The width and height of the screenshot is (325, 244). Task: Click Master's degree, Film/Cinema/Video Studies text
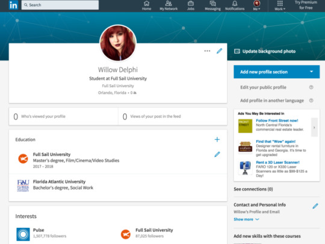[x=76, y=160]
